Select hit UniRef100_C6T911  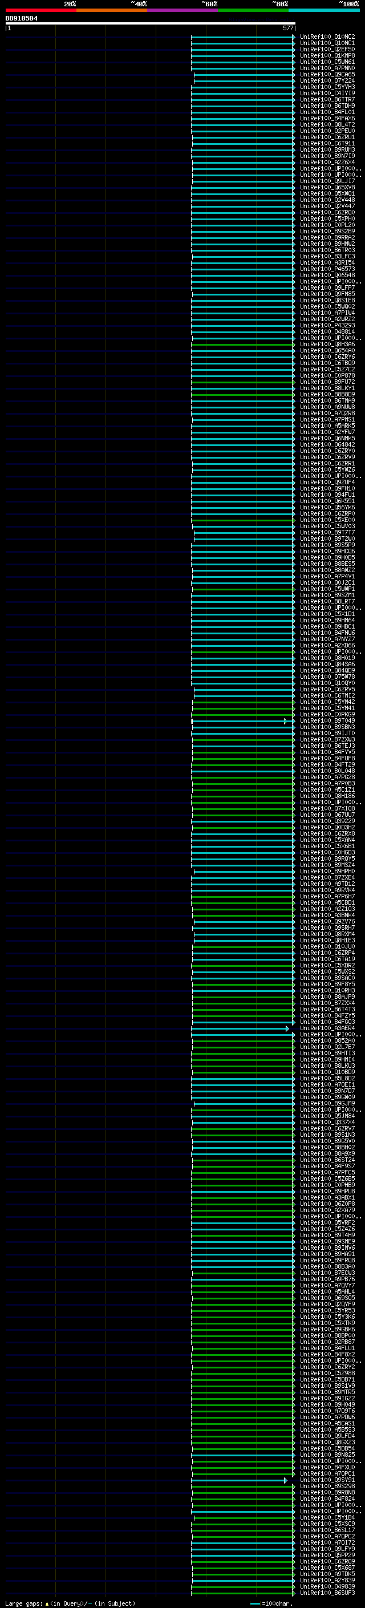pyautogui.click(x=327, y=143)
